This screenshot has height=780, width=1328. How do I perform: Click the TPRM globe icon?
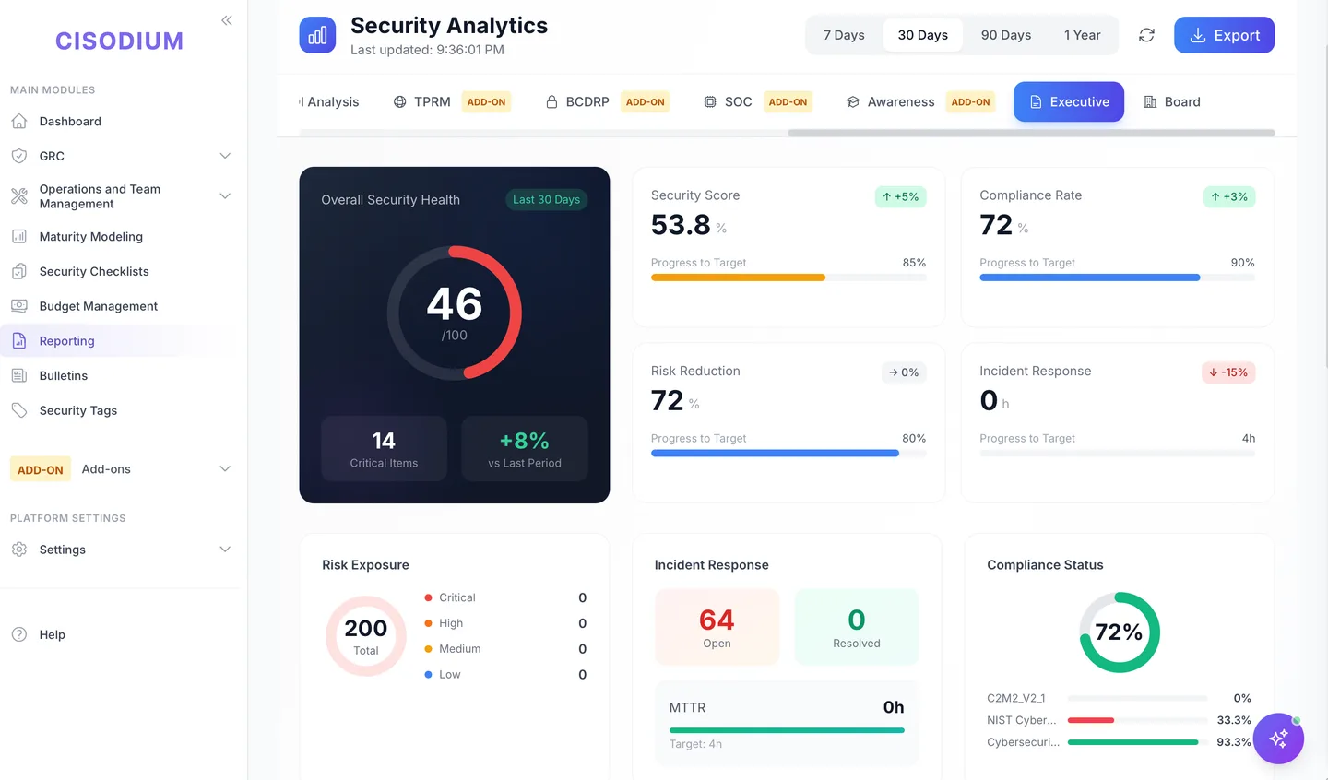click(x=399, y=102)
